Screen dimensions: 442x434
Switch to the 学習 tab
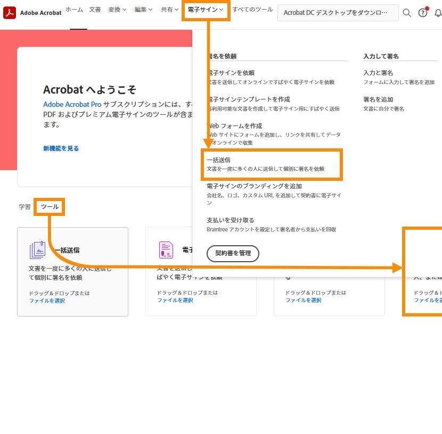(x=25, y=207)
